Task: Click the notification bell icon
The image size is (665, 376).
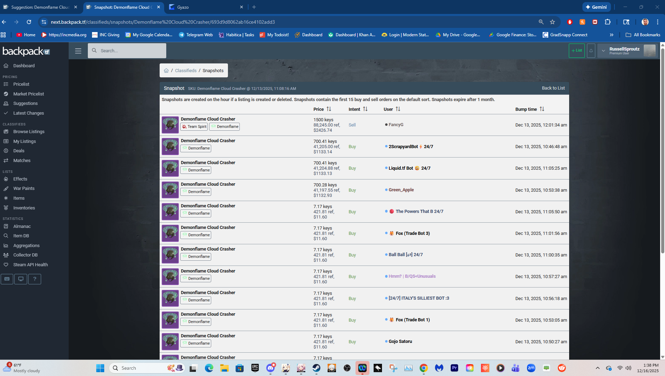Action: click(x=591, y=51)
